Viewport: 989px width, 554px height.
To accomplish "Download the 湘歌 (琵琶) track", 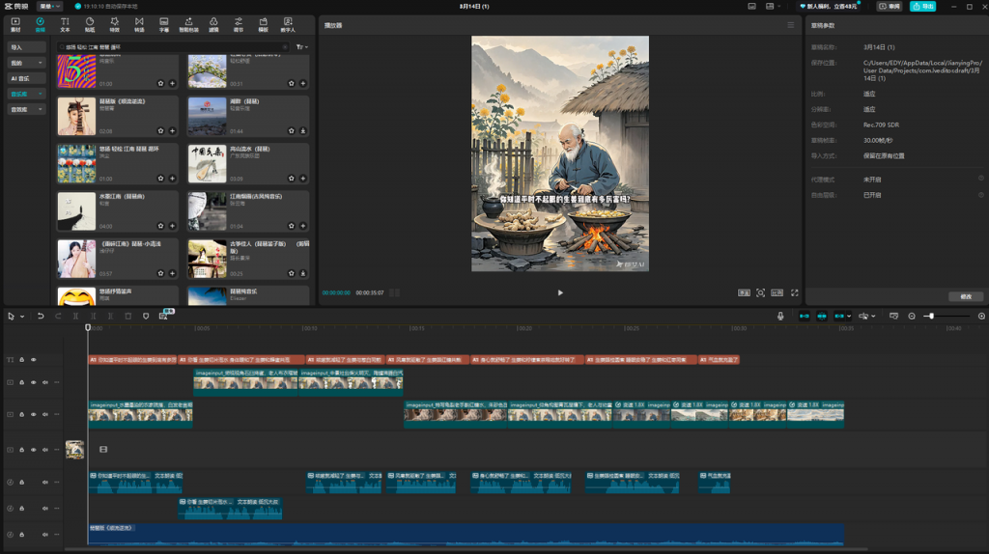I will pyautogui.click(x=302, y=131).
